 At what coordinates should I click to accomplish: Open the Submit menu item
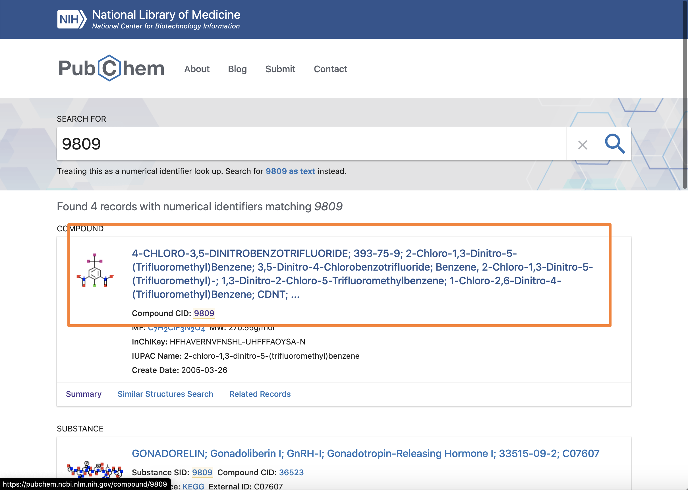click(x=280, y=69)
